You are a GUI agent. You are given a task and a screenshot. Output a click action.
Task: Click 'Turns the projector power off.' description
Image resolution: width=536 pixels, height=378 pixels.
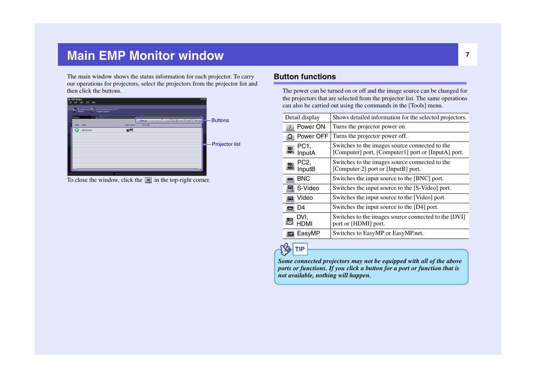(370, 136)
